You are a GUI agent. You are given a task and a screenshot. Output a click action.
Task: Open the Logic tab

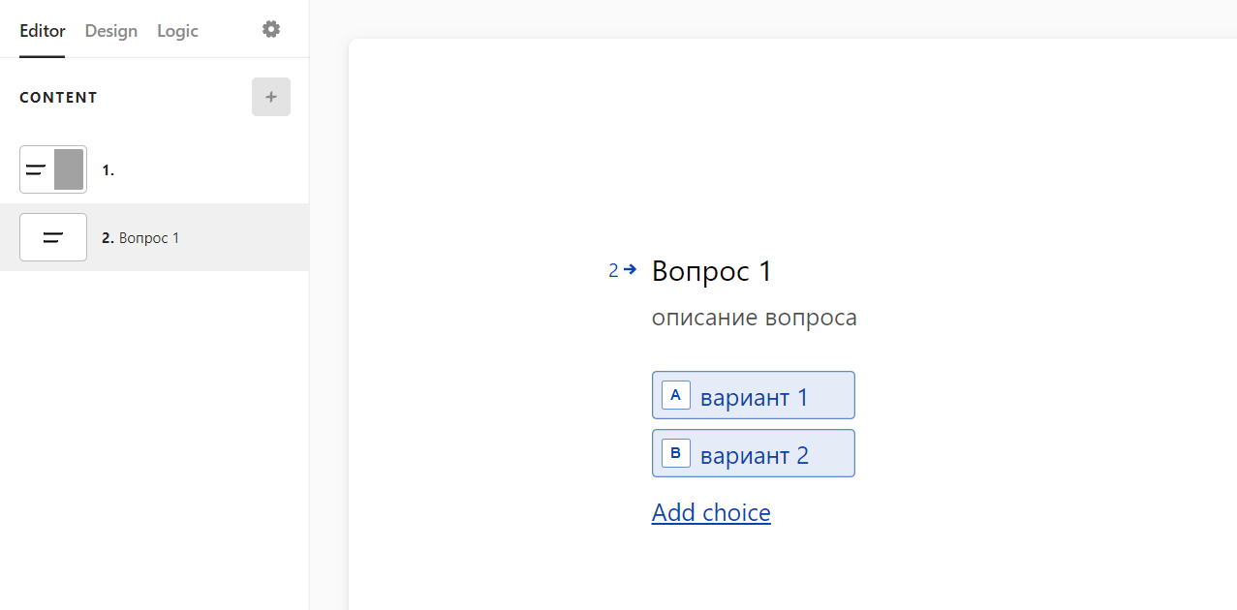click(x=177, y=31)
